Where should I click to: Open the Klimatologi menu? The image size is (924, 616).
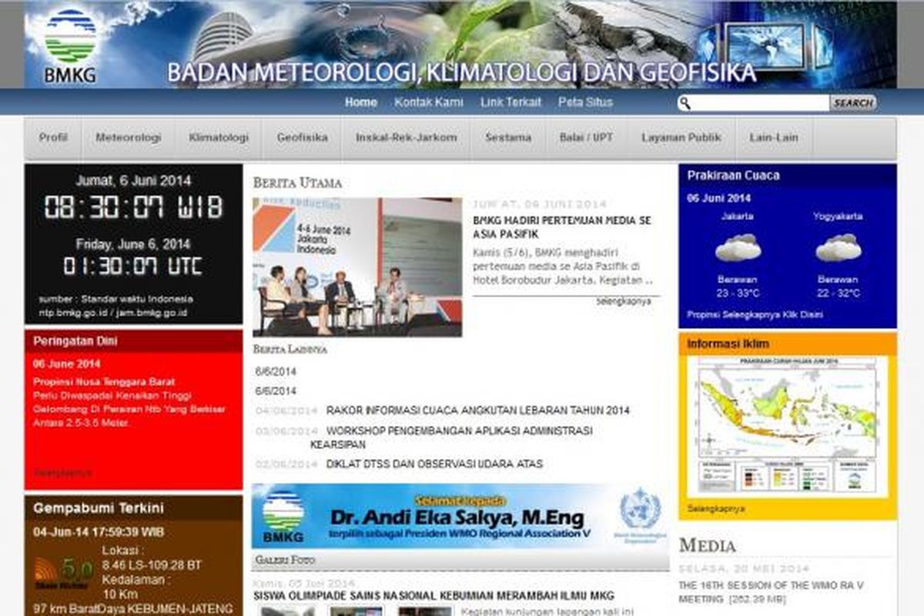click(219, 138)
